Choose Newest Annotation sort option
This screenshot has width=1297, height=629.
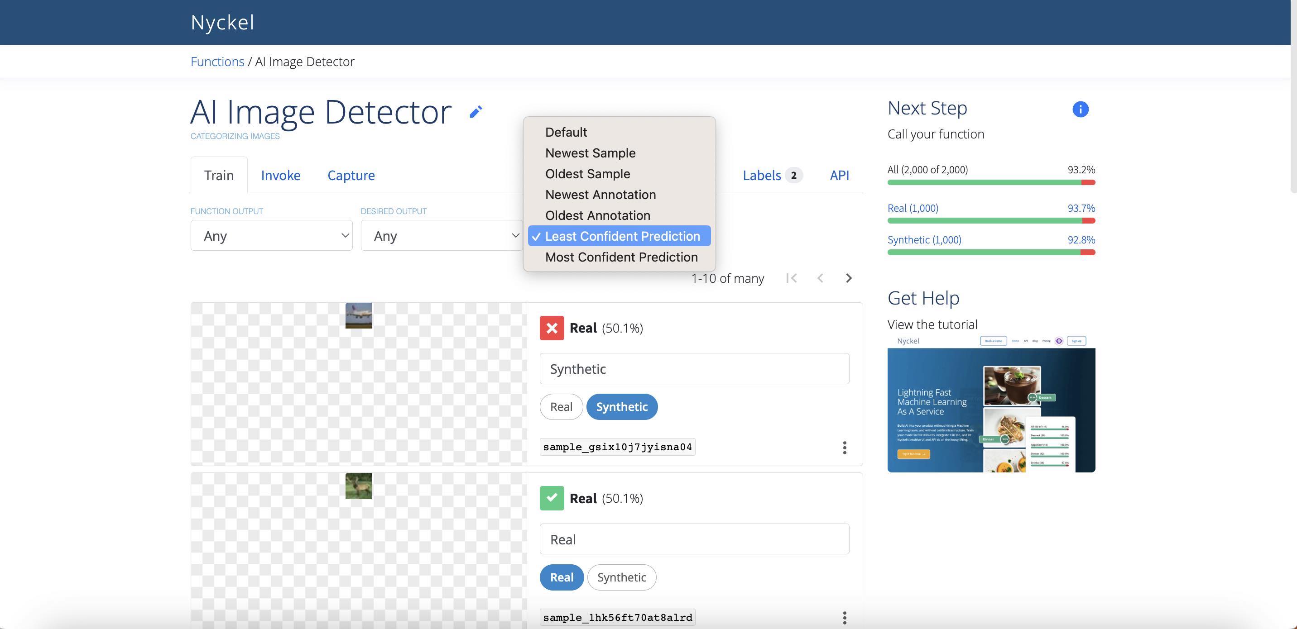point(619,195)
